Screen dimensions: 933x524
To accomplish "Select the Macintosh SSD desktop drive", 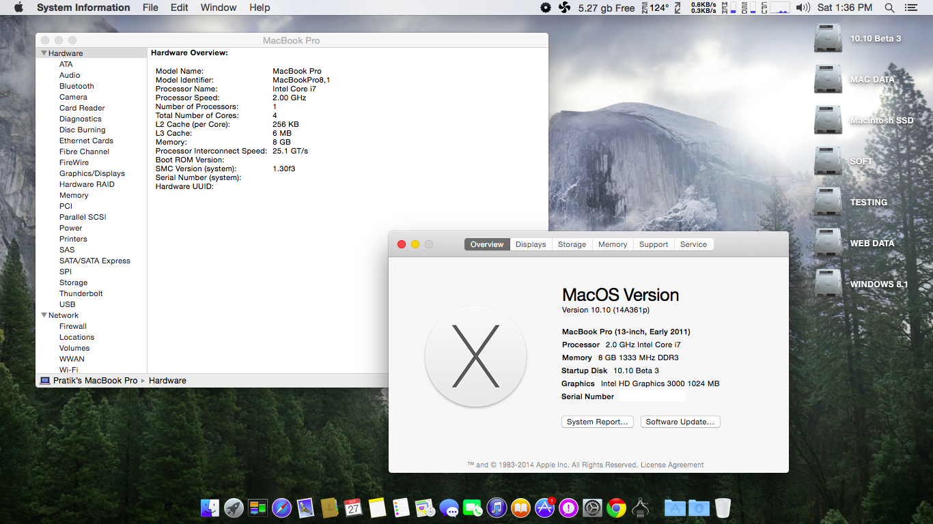I will [828, 121].
